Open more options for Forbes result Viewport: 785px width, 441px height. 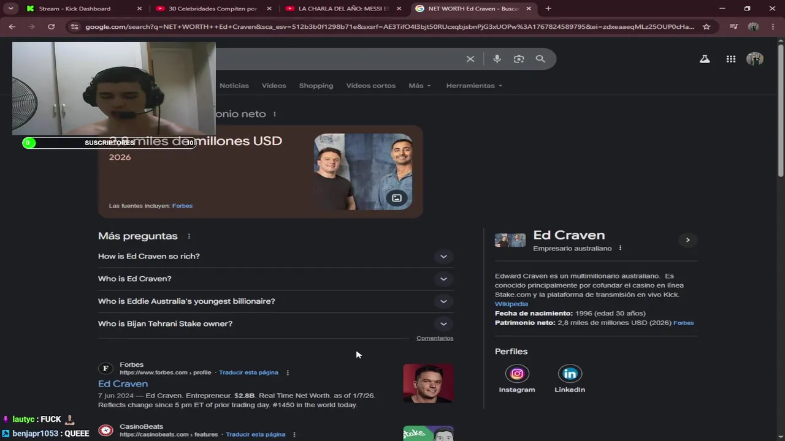point(288,372)
